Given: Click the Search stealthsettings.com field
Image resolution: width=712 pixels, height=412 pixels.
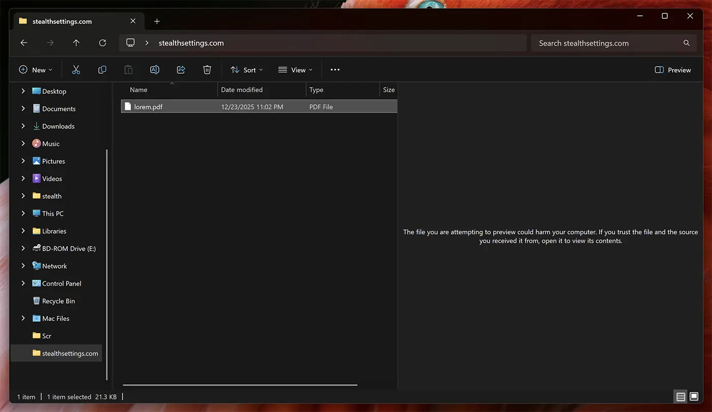Looking at the screenshot, I should click(608, 43).
